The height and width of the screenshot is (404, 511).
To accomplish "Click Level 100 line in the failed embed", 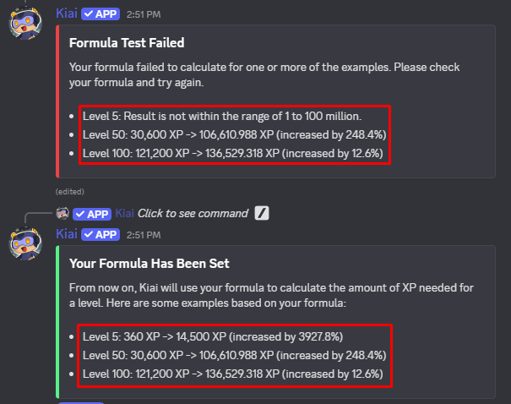I will pos(232,153).
